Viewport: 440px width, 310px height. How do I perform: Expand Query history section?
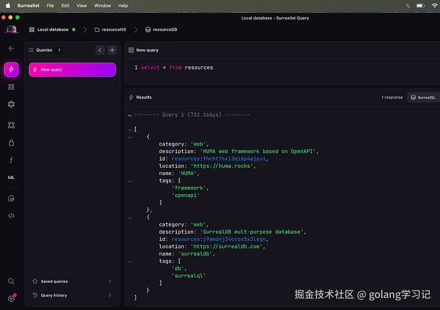tap(72, 295)
